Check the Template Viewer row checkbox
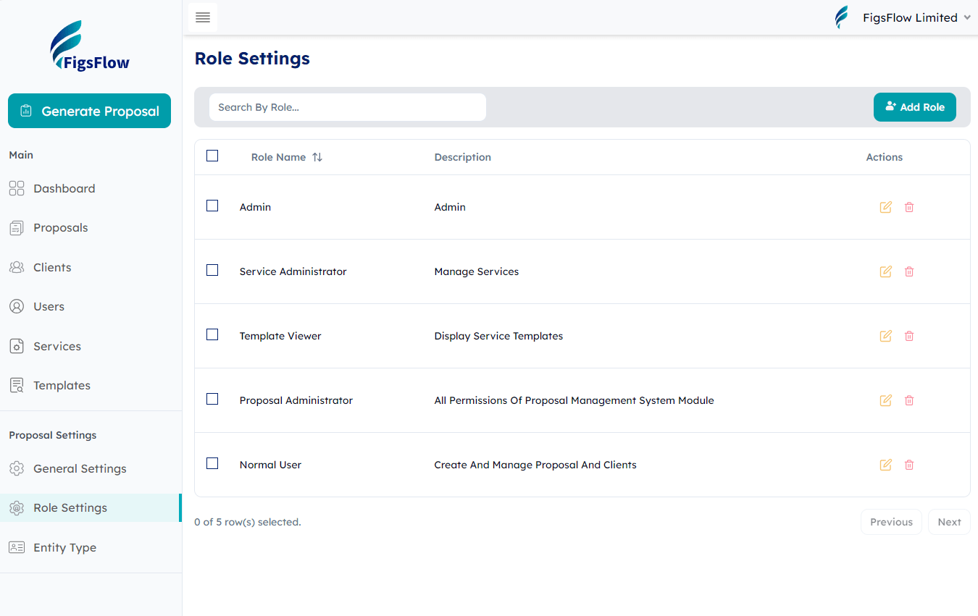 pyautogui.click(x=212, y=334)
